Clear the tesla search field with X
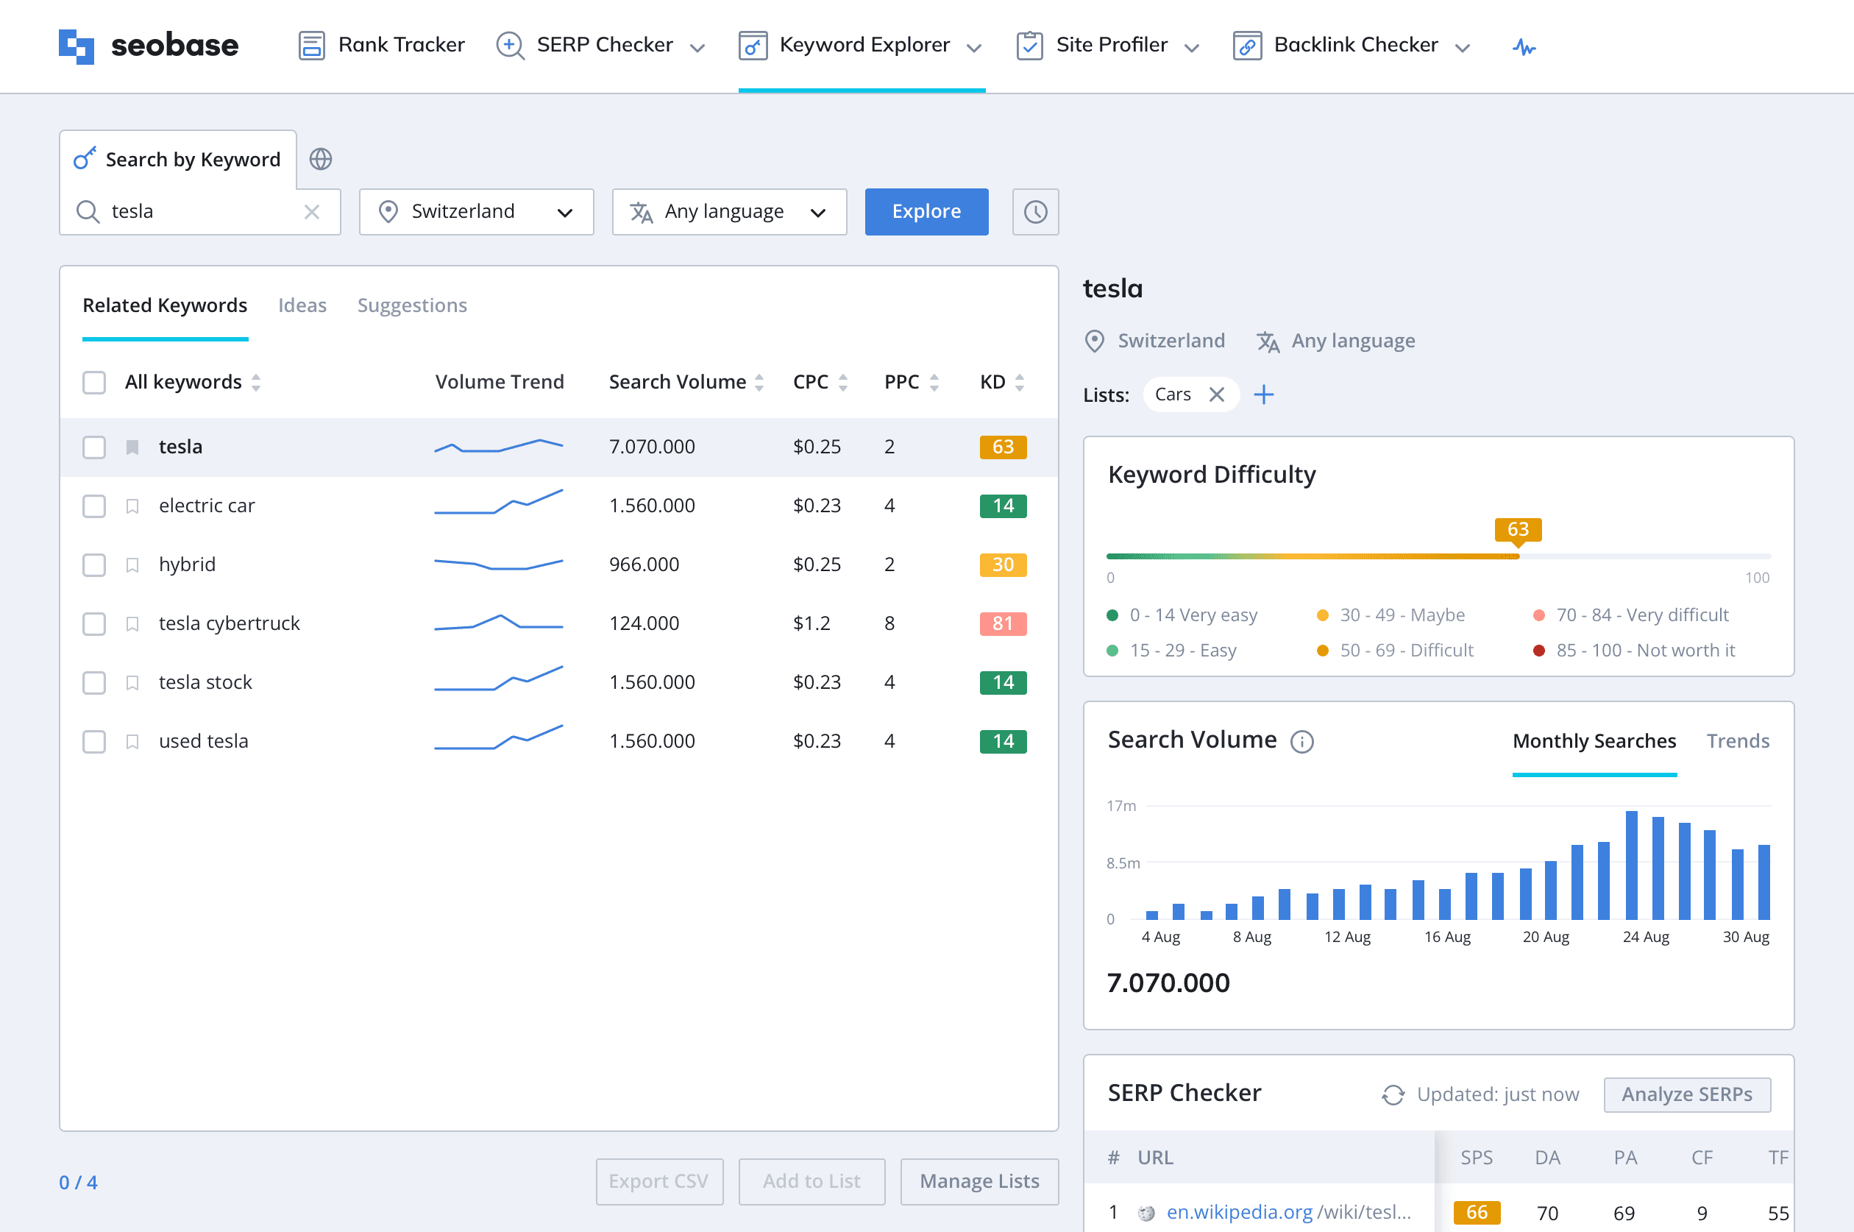1854x1232 pixels. click(312, 211)
